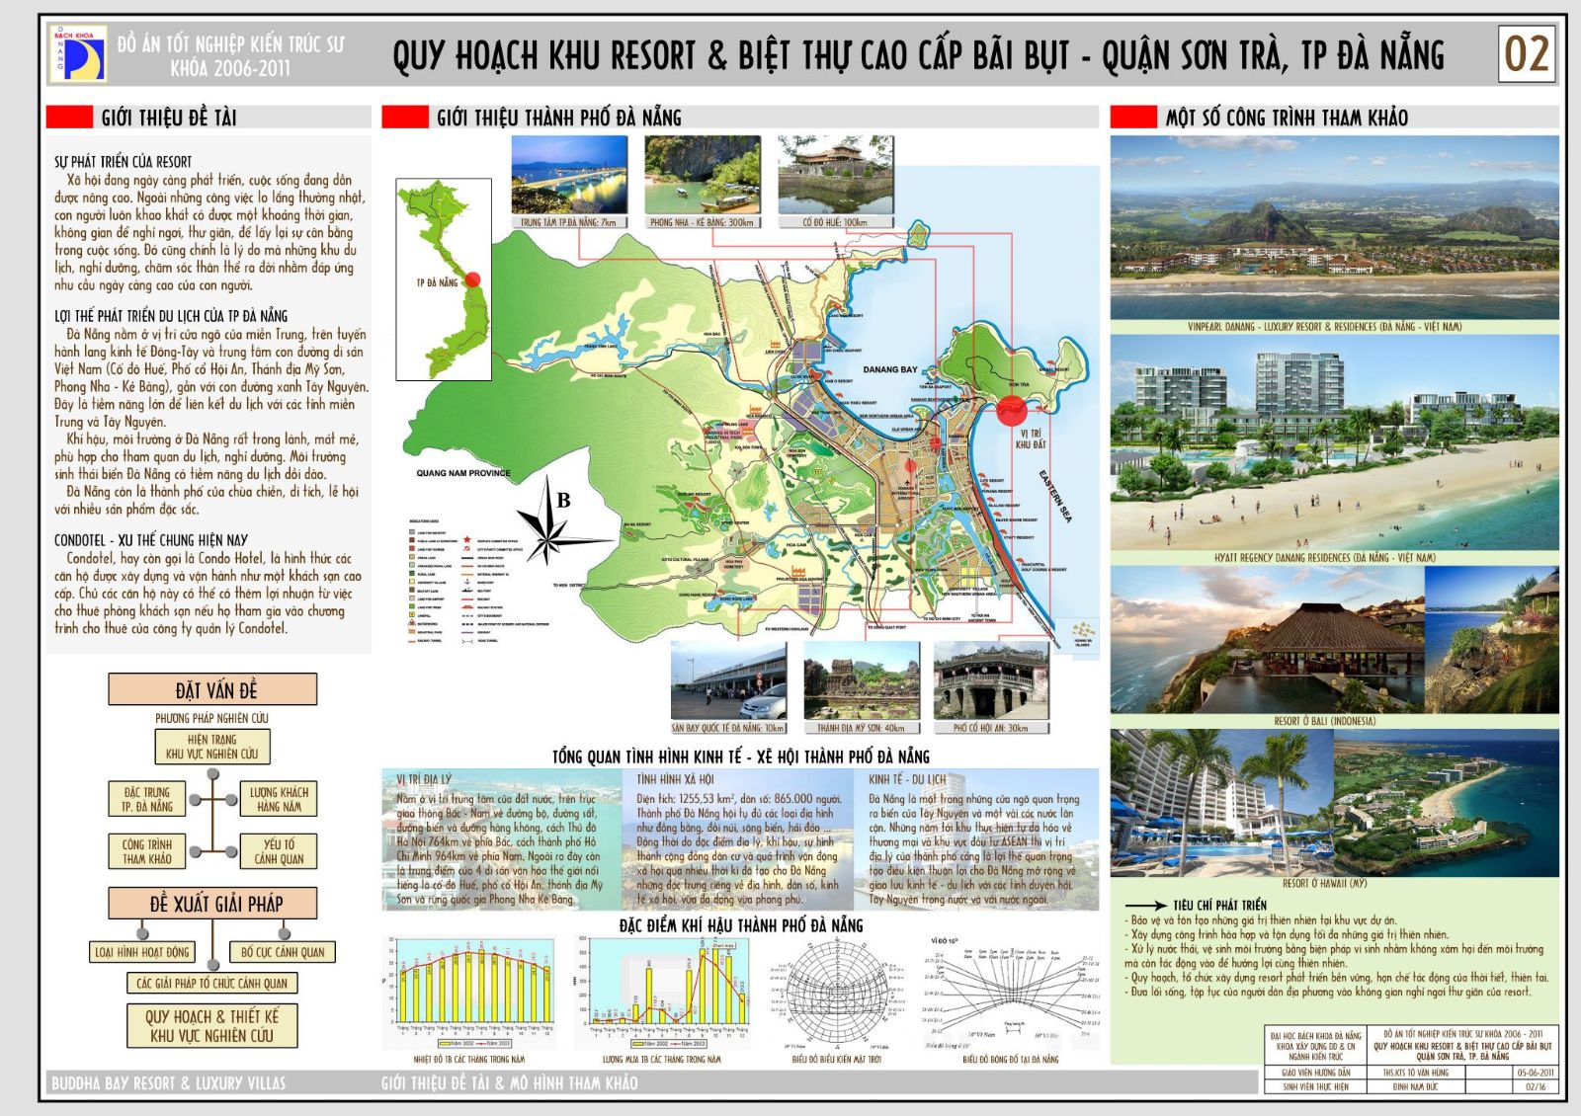
Task: Click the black arrow beside Tiêu Chí Phát Triển
Action: coord(1145,905)
